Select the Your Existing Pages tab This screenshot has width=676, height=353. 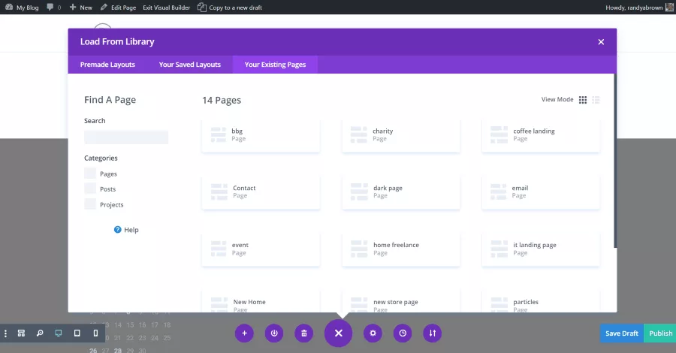(275, 65)
